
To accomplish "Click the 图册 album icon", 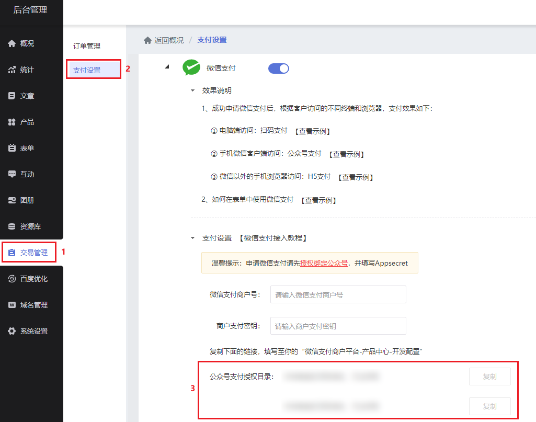I will (12, 200).
